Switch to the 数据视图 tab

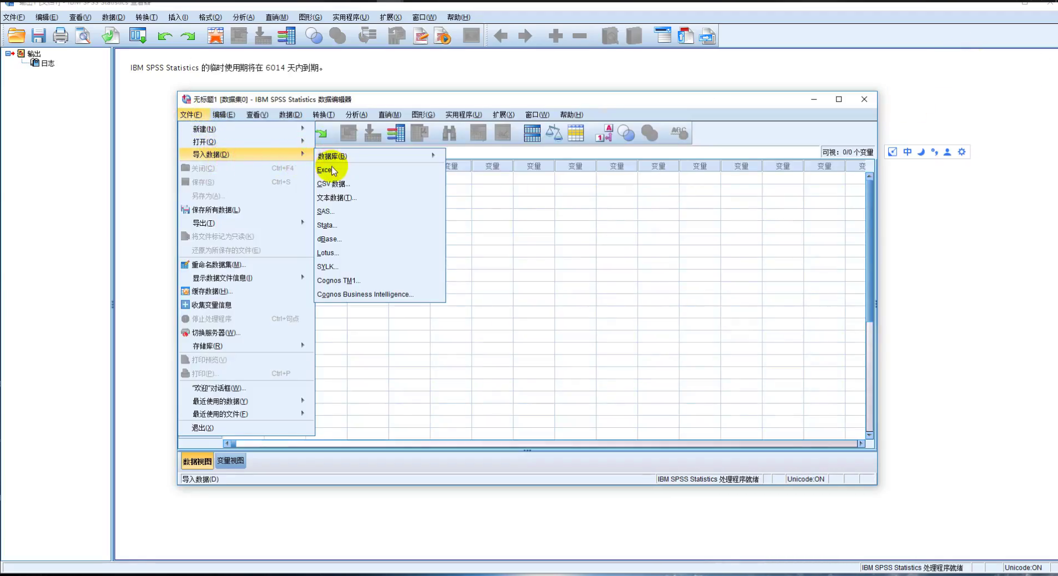(197, 461)
